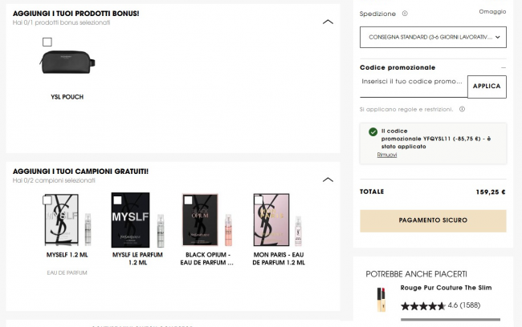
Task: Collapse the campioni gratuiti section
Action: coord(328,179)
